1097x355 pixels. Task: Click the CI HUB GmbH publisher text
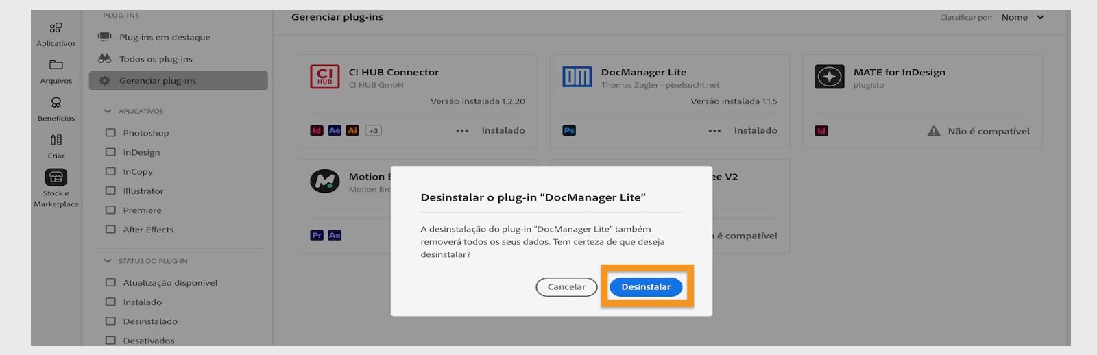click(x=376, y=85)
